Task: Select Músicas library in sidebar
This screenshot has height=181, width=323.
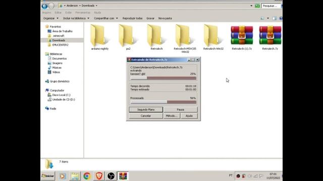Action: point(55,67)
